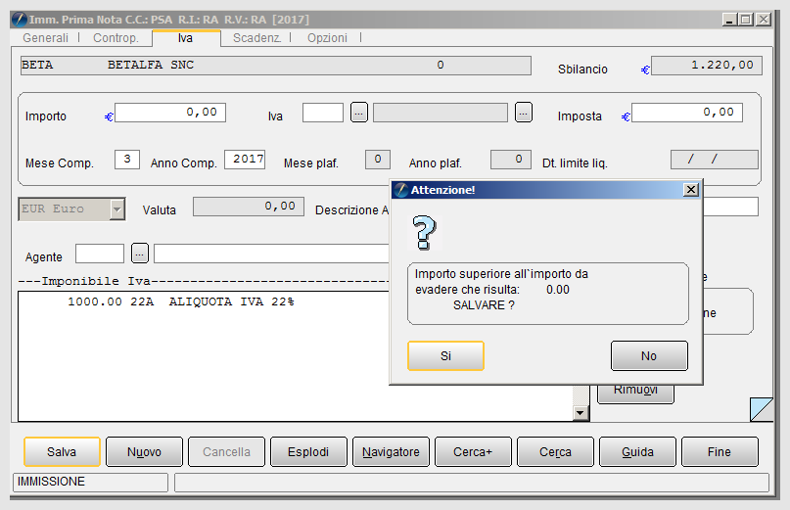
Task: Click the Anno plaf. field
Action: (x=511, y=160)
